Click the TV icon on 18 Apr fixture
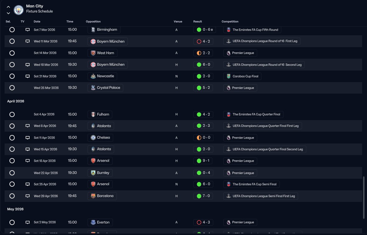 click(x=27, y=161)
